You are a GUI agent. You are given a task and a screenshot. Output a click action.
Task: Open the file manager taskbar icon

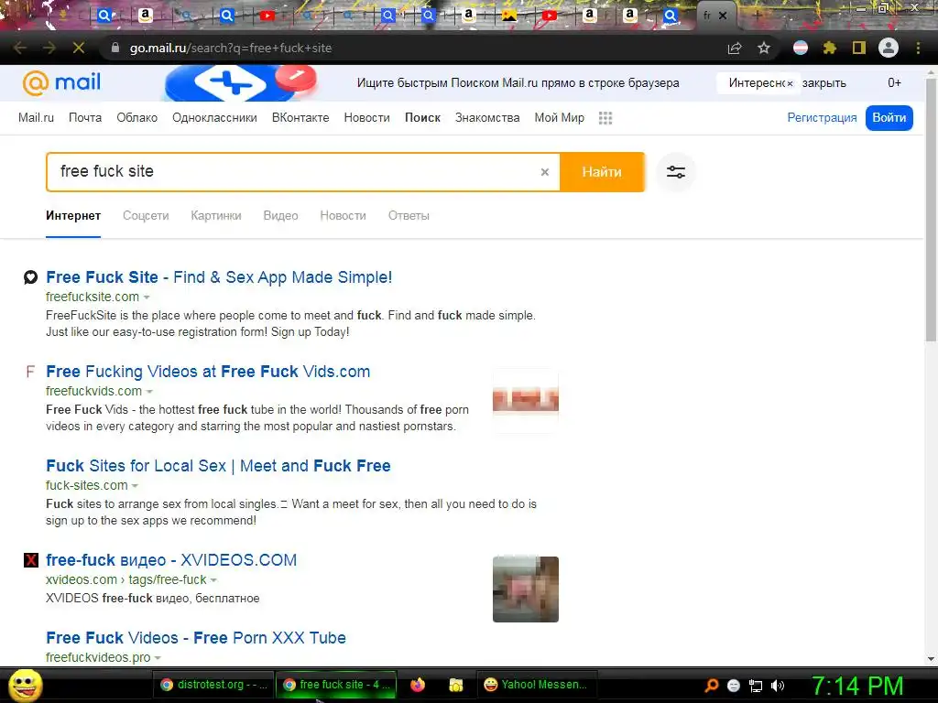coord(456,685)
